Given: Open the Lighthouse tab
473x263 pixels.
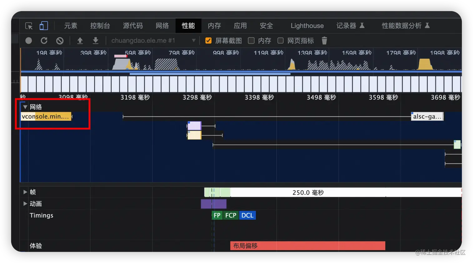Looking at the screenshot, I should tap(307, 26).
